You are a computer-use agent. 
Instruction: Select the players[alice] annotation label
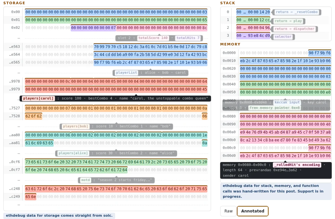73,153
